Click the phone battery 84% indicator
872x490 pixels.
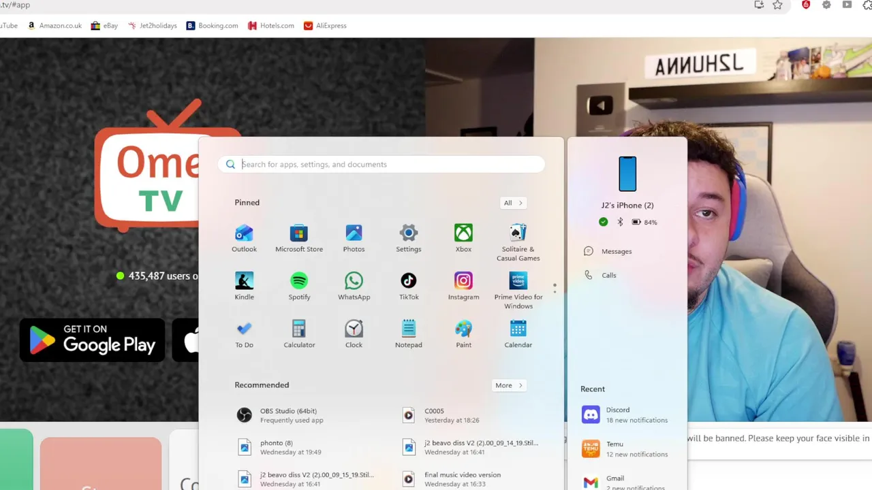point(644,222)
